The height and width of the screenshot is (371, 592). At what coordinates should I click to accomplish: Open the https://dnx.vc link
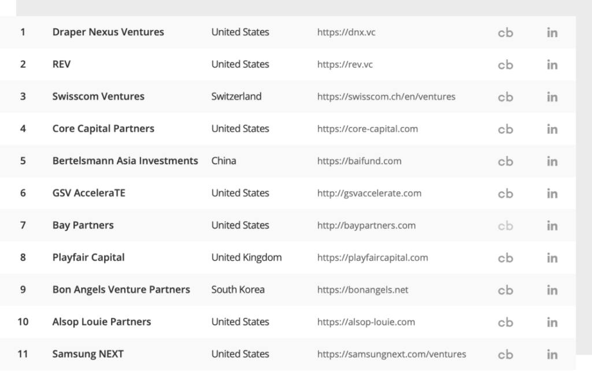tap(346, 32)
